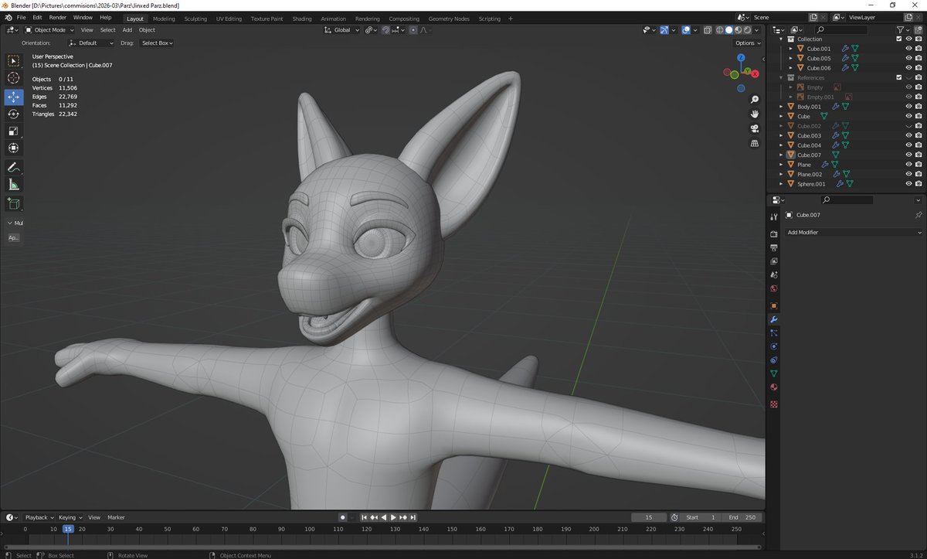The width and height of the screenshot is (927, 559).
Task: Pin the Cube.007 properties panel
Action: pos(919,215)
